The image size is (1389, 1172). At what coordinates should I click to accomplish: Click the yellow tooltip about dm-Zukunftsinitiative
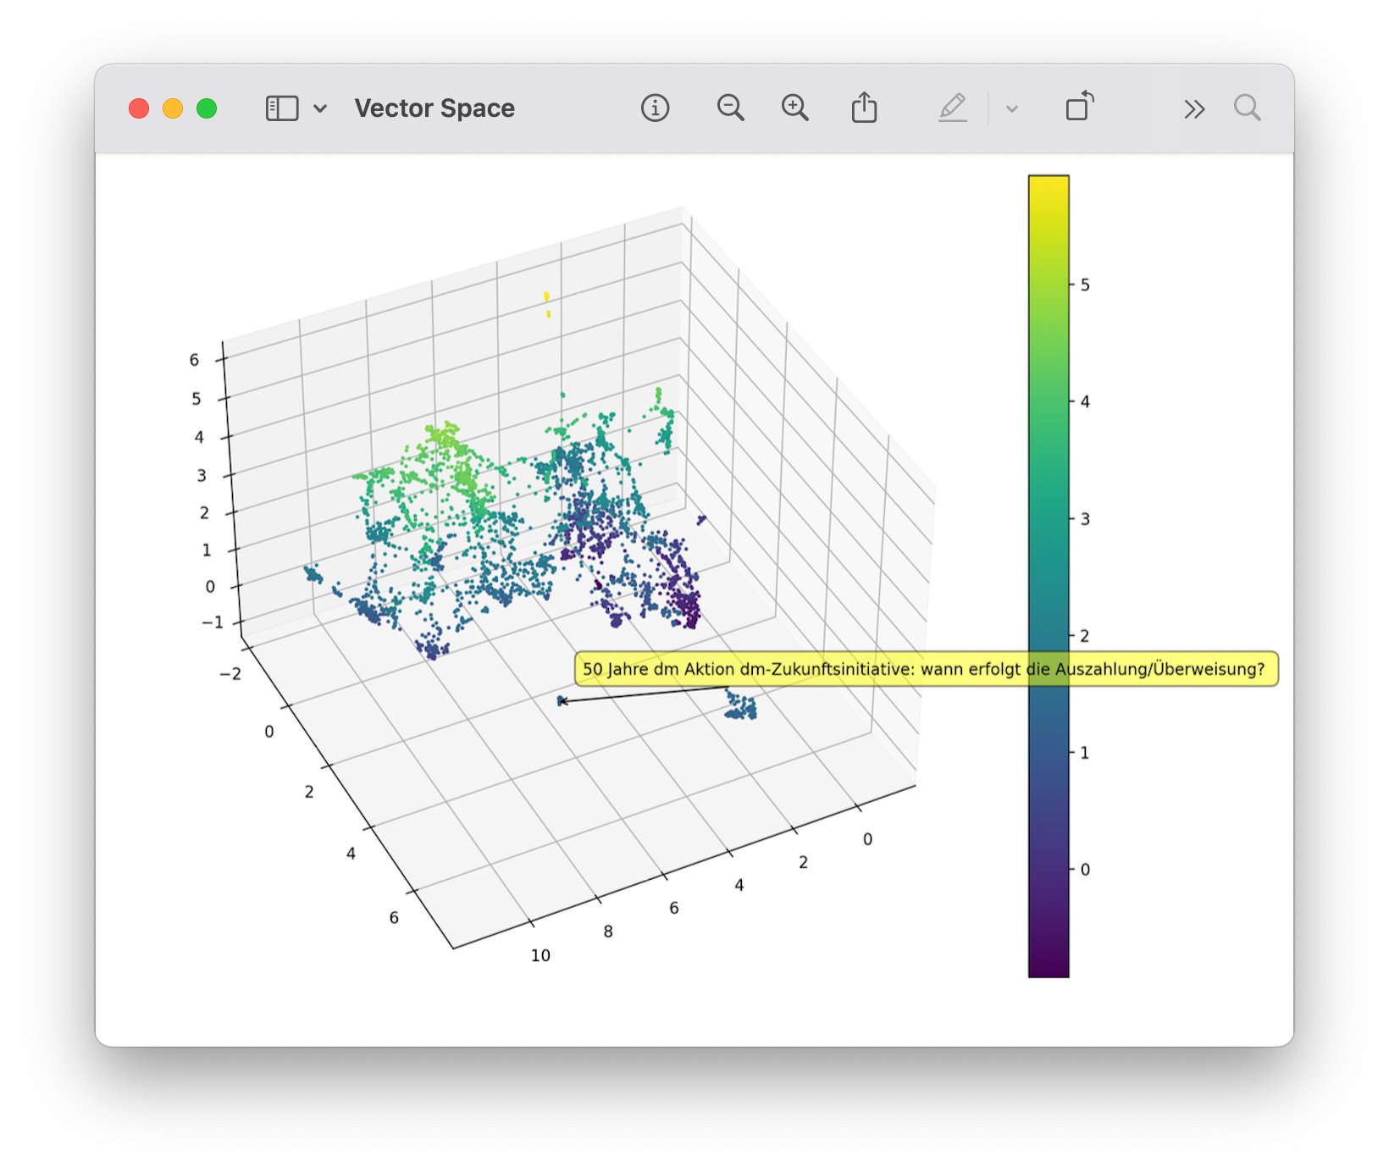click(926, 669)
